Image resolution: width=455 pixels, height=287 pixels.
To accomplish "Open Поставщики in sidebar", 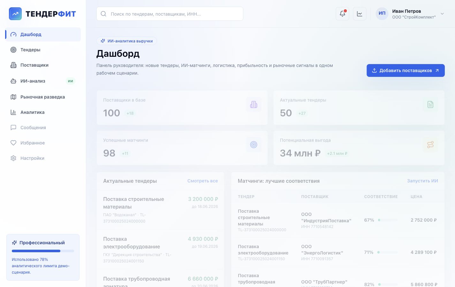I will click(x=43, y=65).
